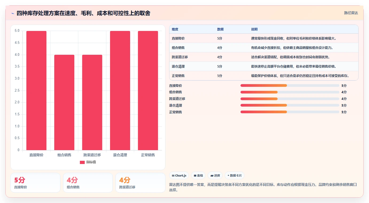This screenshot has width=369, height=203.
Task: Click the 直接降价 progress bar
Action: coord(290,85)
